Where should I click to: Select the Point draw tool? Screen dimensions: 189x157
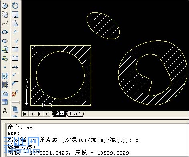click(x=5, y=67)
